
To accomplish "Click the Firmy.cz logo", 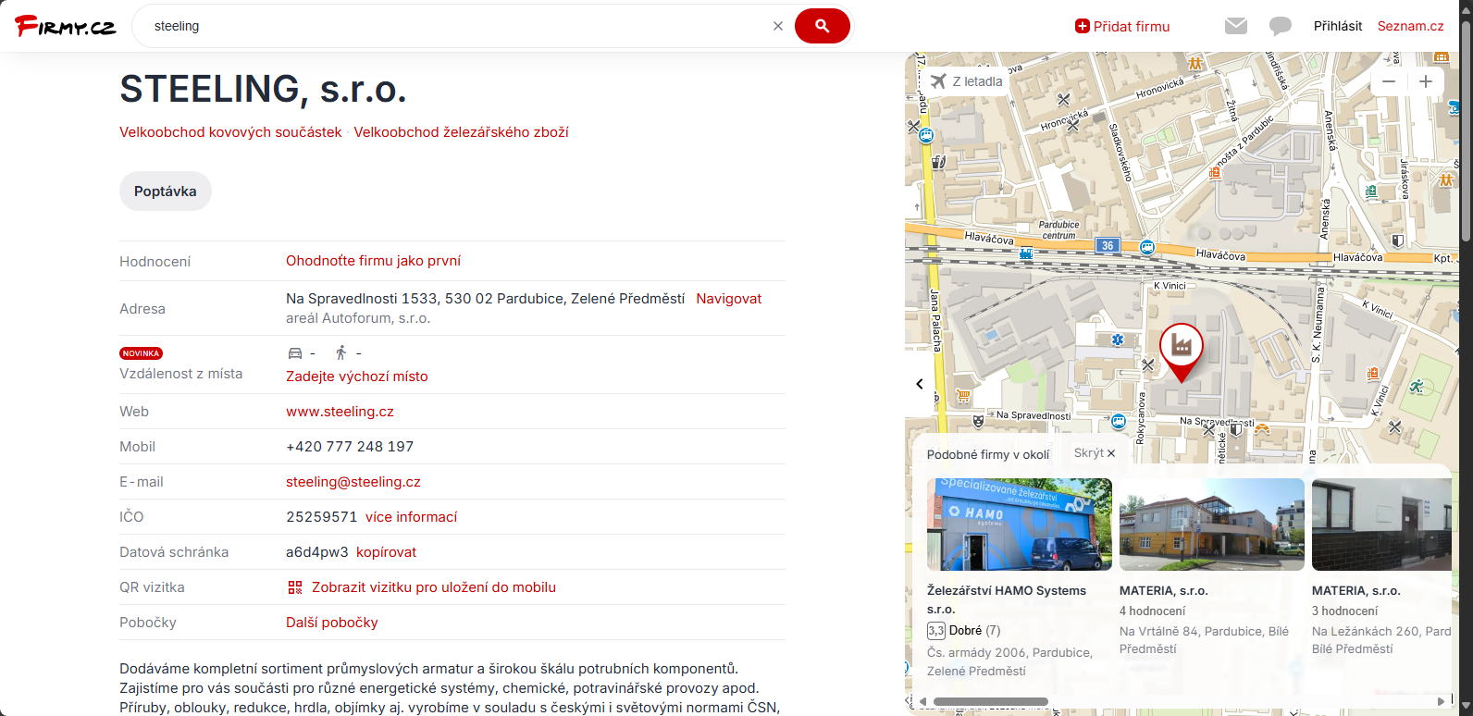I will coord(66,26).
